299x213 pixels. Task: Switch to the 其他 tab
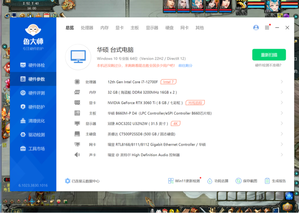(x=200, y=28)
